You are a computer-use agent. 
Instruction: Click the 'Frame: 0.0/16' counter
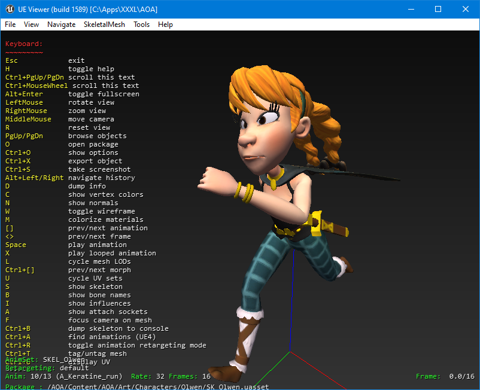pos(445,376)
